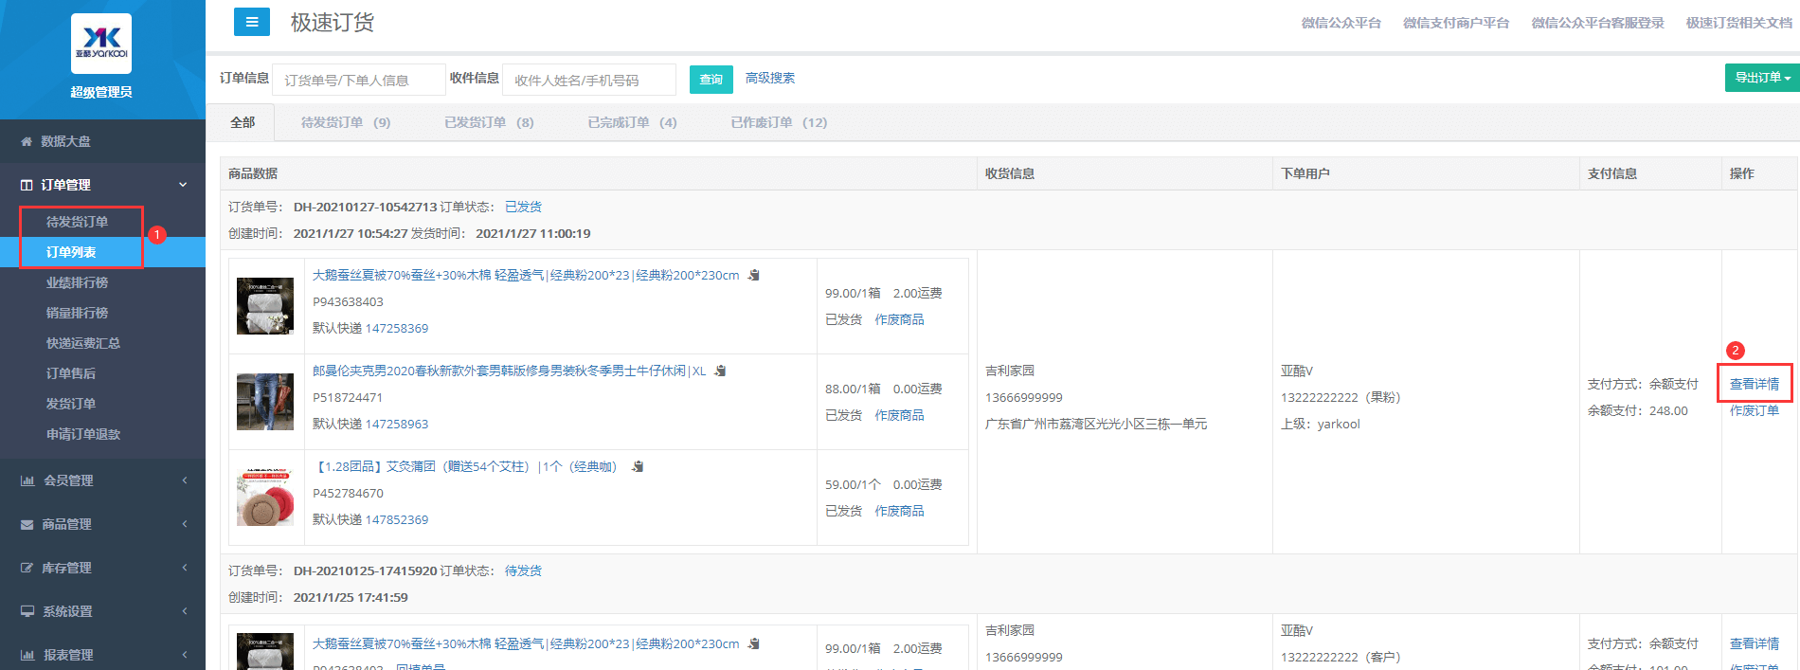
Task: Switch to 待发货订单 (9) tab
Action: (346, 122)
